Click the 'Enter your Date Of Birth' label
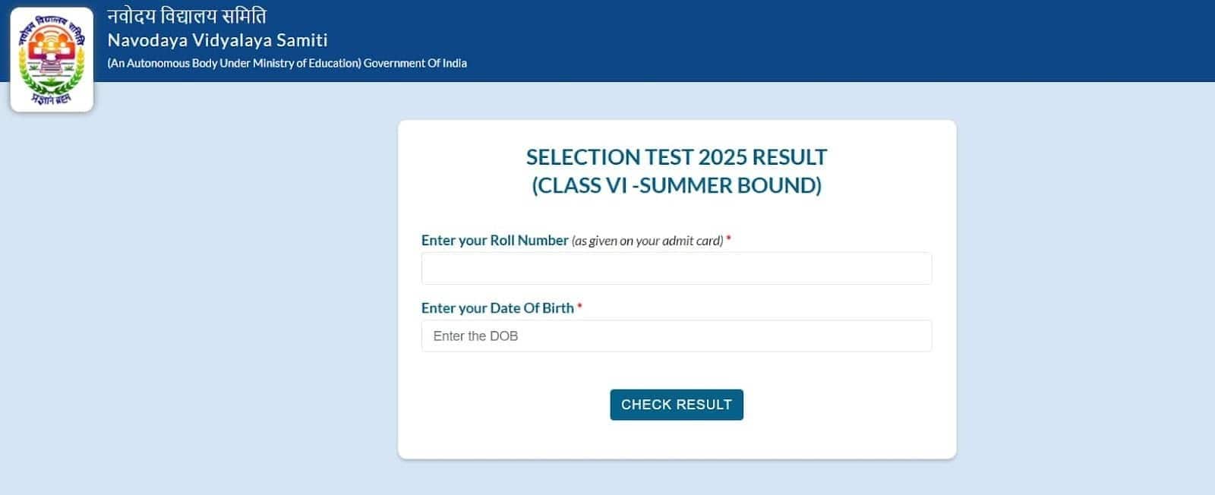This screenshot has width=1215, height=495. (x=497, y=307)
